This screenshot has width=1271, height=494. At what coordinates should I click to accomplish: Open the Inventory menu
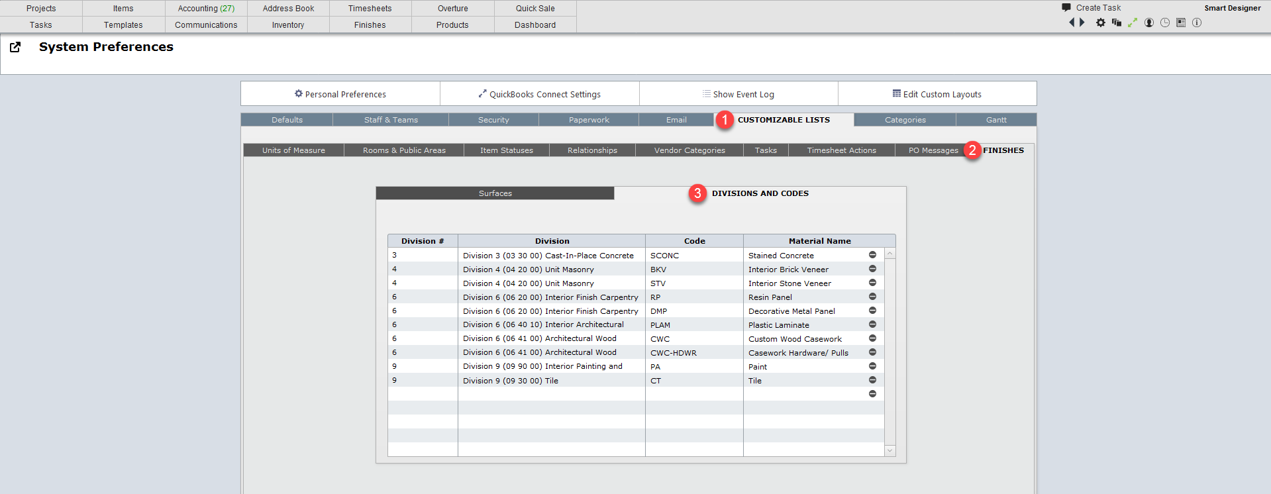(x=288, y=25)
